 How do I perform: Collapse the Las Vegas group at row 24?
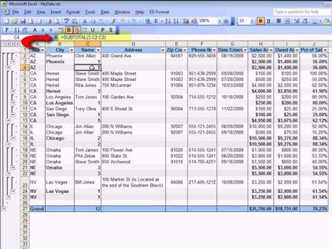tap(13, 191)
